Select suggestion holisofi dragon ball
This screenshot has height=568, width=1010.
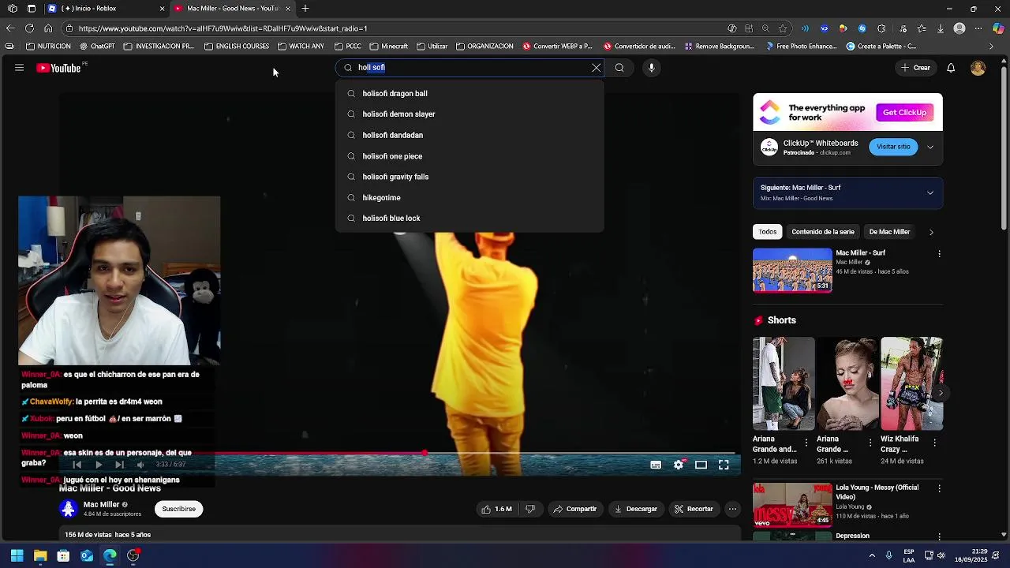[x=469, y=93]
